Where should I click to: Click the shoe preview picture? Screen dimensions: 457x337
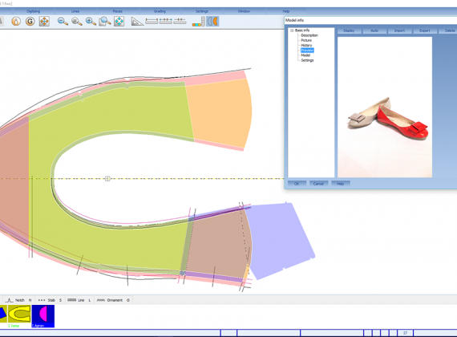coord(385,107)
